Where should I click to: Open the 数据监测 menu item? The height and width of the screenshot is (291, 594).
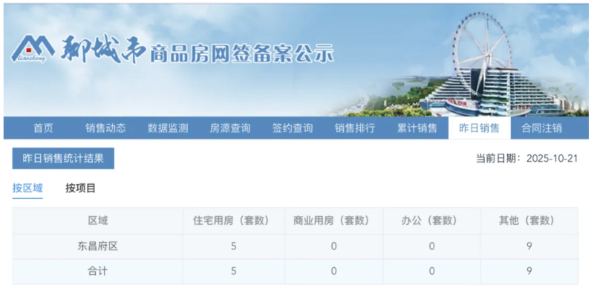pyautogui.click(x=168, y=128)
